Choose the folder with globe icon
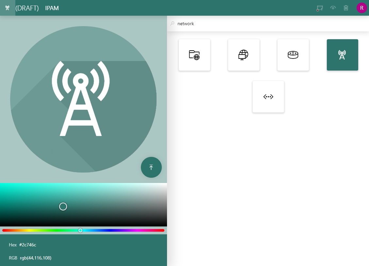Viewport: 369px width, 266px height. (194, 55)
